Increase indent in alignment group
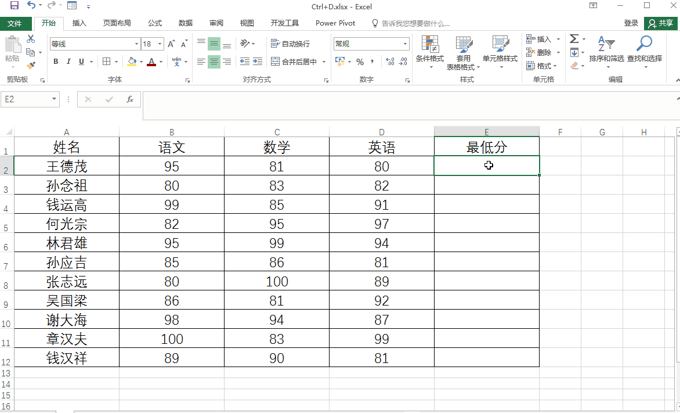The image size is (680, 413). coord(258,62)
